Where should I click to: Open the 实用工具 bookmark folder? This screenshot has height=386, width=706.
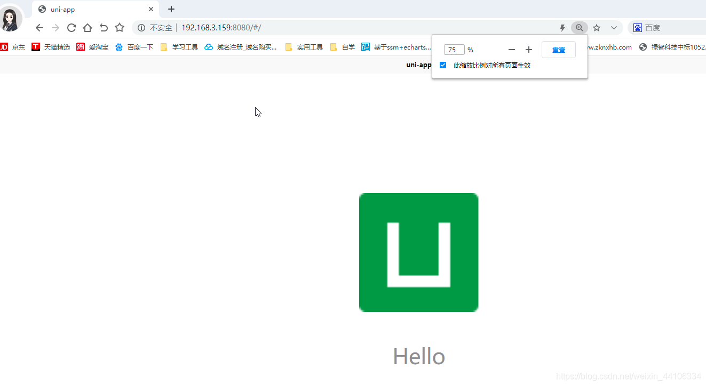click(304, 47)
